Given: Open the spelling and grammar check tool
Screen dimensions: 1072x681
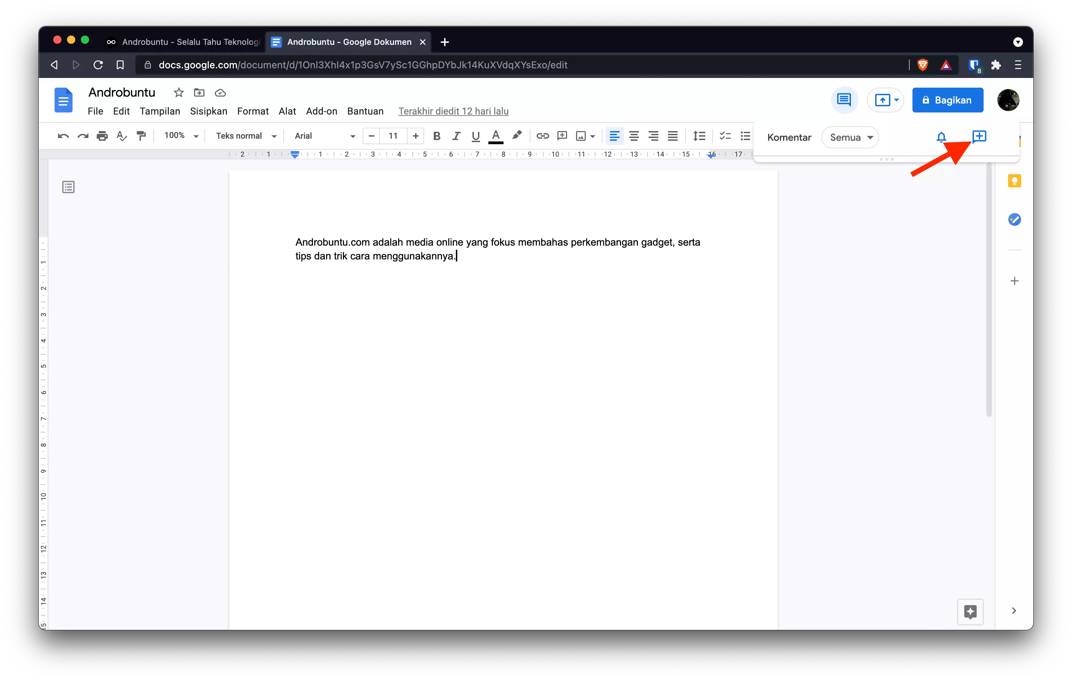Looking at the screenshot, I should 121,136.
